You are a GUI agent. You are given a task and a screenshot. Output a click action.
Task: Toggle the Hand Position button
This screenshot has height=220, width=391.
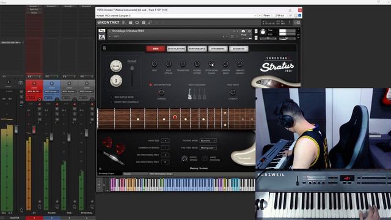(x=205, y=159)
